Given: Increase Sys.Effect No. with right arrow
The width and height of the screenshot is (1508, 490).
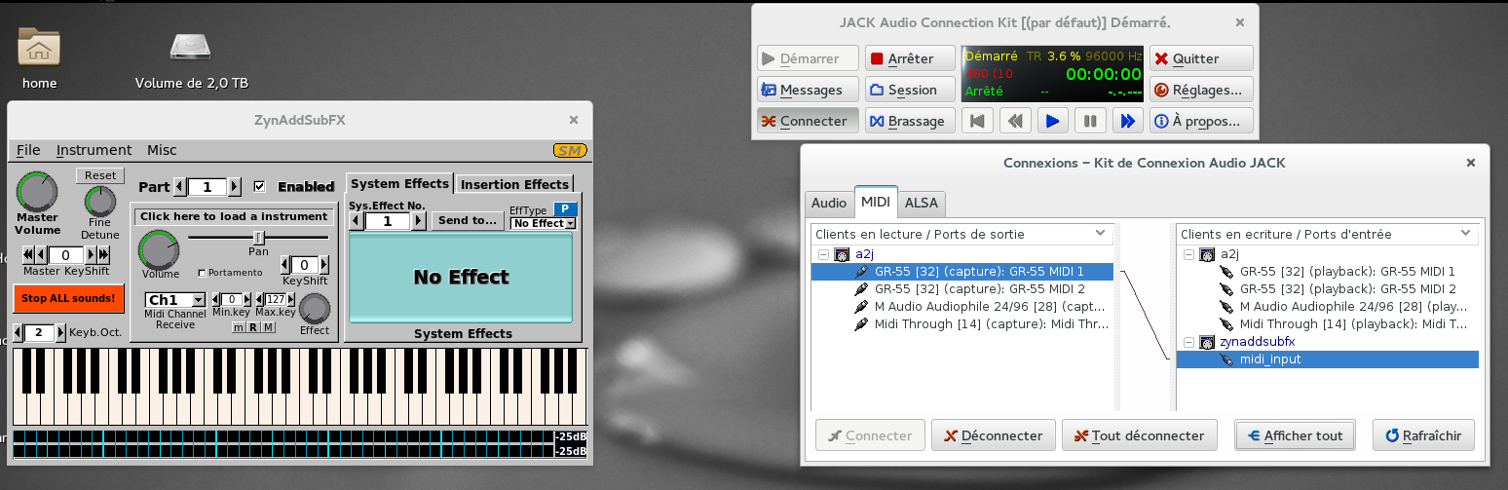Looking at the screenshot, I should (419, 221).
